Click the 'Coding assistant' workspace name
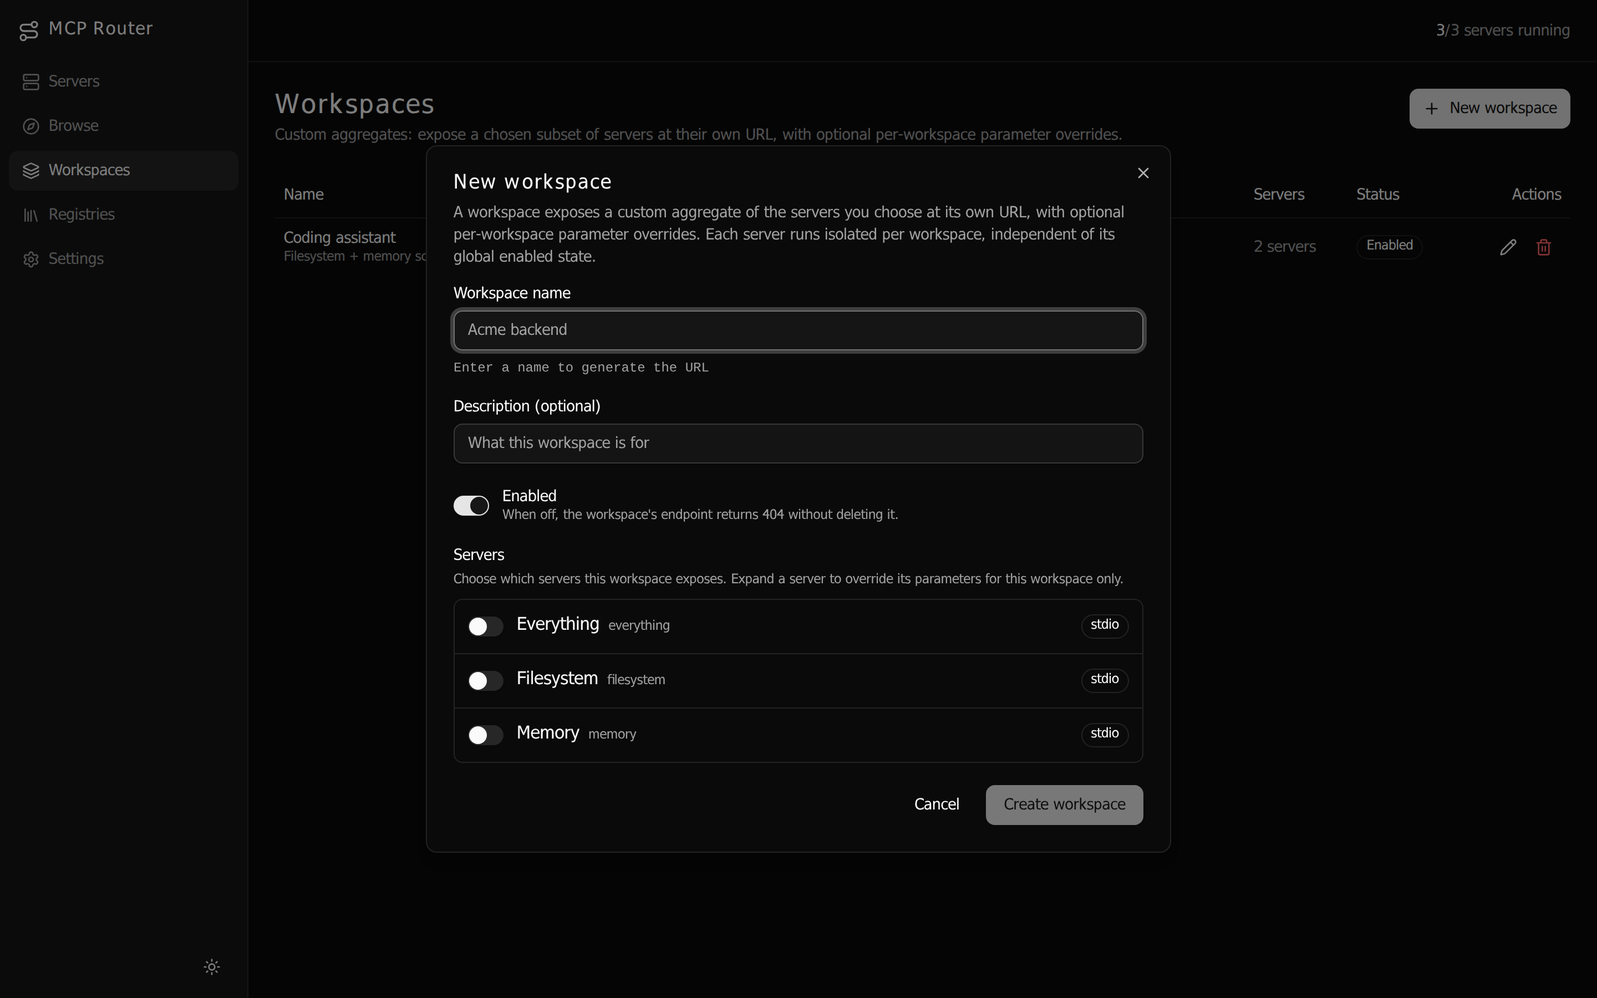 (x=339, y=238)
